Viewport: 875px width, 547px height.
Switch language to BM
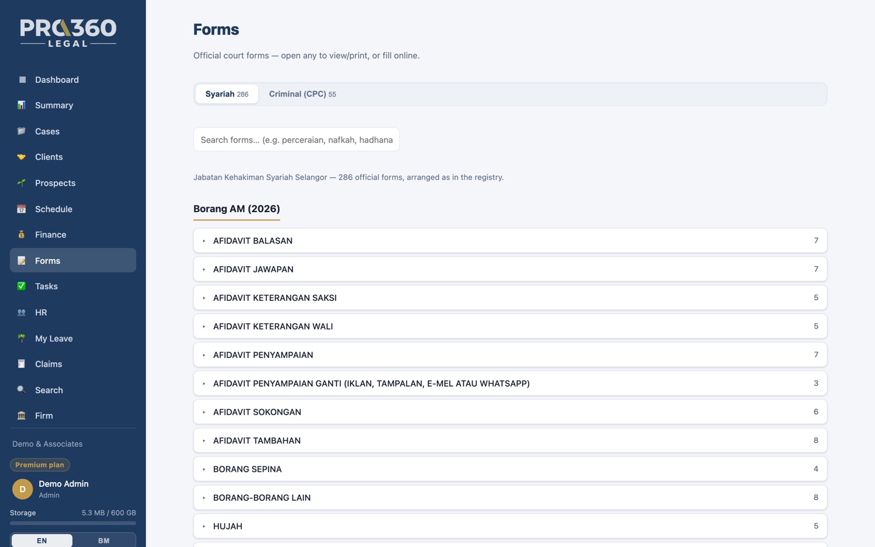104,540
